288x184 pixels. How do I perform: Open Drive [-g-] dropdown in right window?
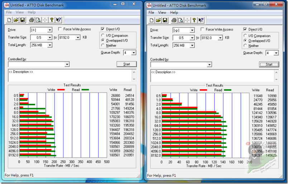tap(192, 30)
